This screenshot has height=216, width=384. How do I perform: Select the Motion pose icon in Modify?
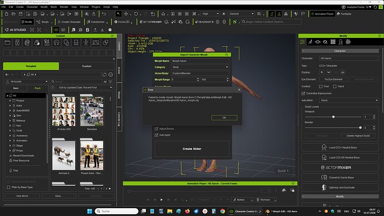[x=311, y=42]
